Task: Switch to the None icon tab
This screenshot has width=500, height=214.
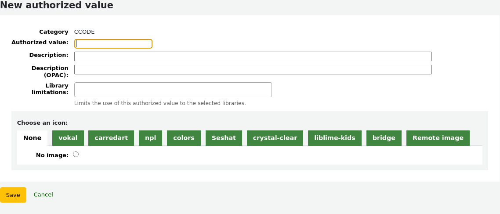Action: (32, 138)
